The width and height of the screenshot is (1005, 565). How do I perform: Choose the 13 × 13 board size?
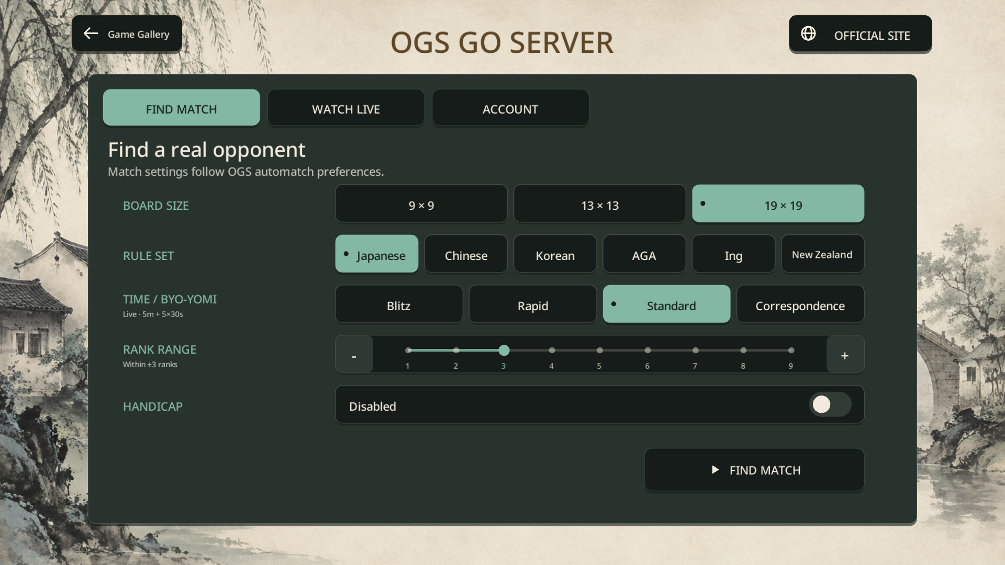point(599,204)
